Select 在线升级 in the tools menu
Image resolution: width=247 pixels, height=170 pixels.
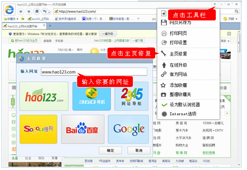pyautogui.click(x=189, y=65)
